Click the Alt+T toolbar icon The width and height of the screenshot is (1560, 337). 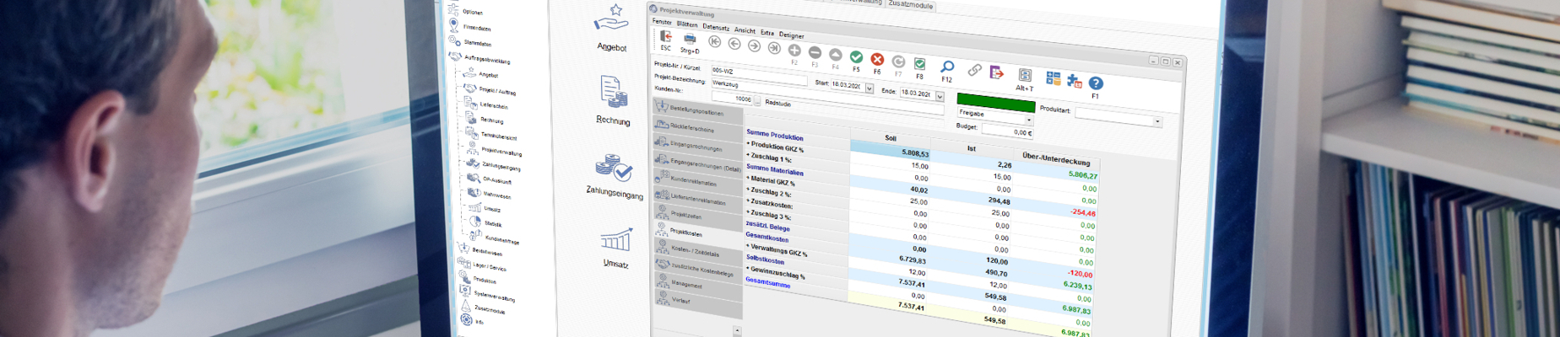point(1025,76)
